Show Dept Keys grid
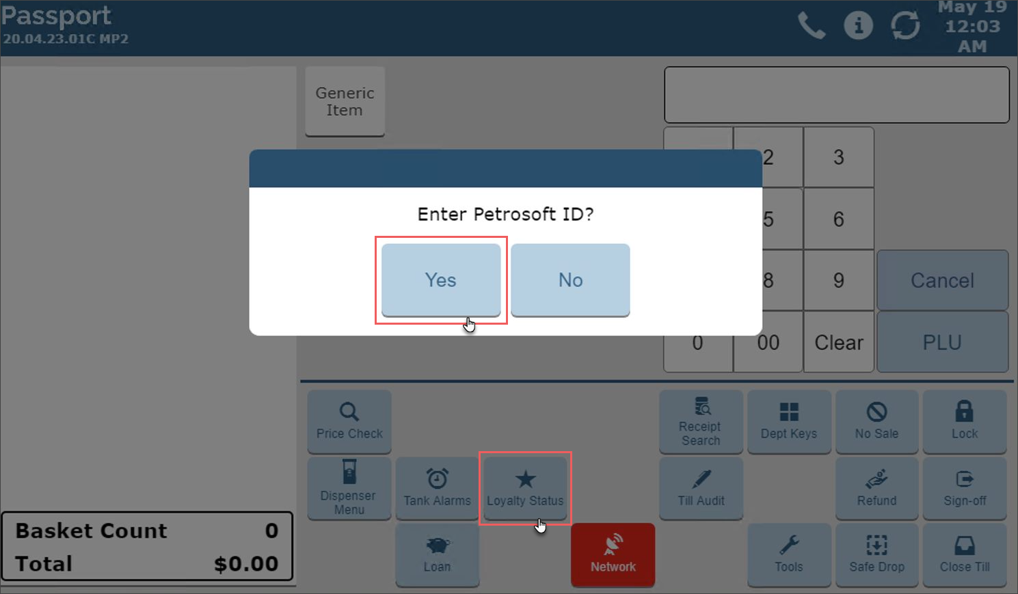Image resolution: width=1018 pixels, height=594 pixels. click(x=789, y=421)
